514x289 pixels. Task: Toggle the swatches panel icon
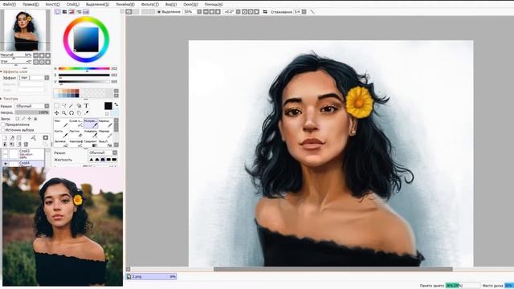point(86,12)
